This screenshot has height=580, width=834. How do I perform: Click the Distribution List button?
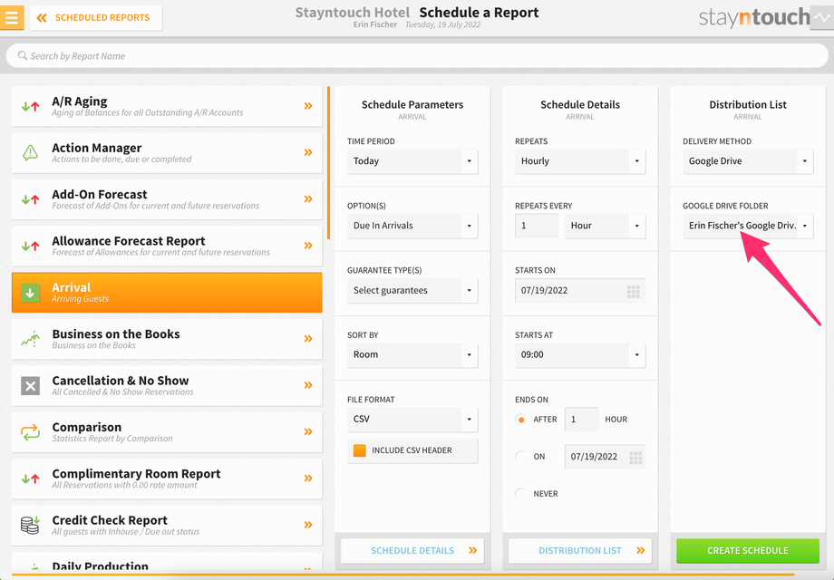[580, 551]
